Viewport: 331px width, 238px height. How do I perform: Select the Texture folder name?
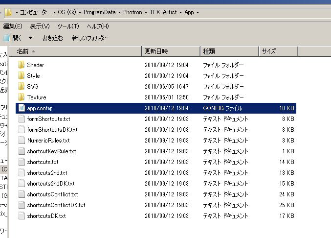[37, 97]
